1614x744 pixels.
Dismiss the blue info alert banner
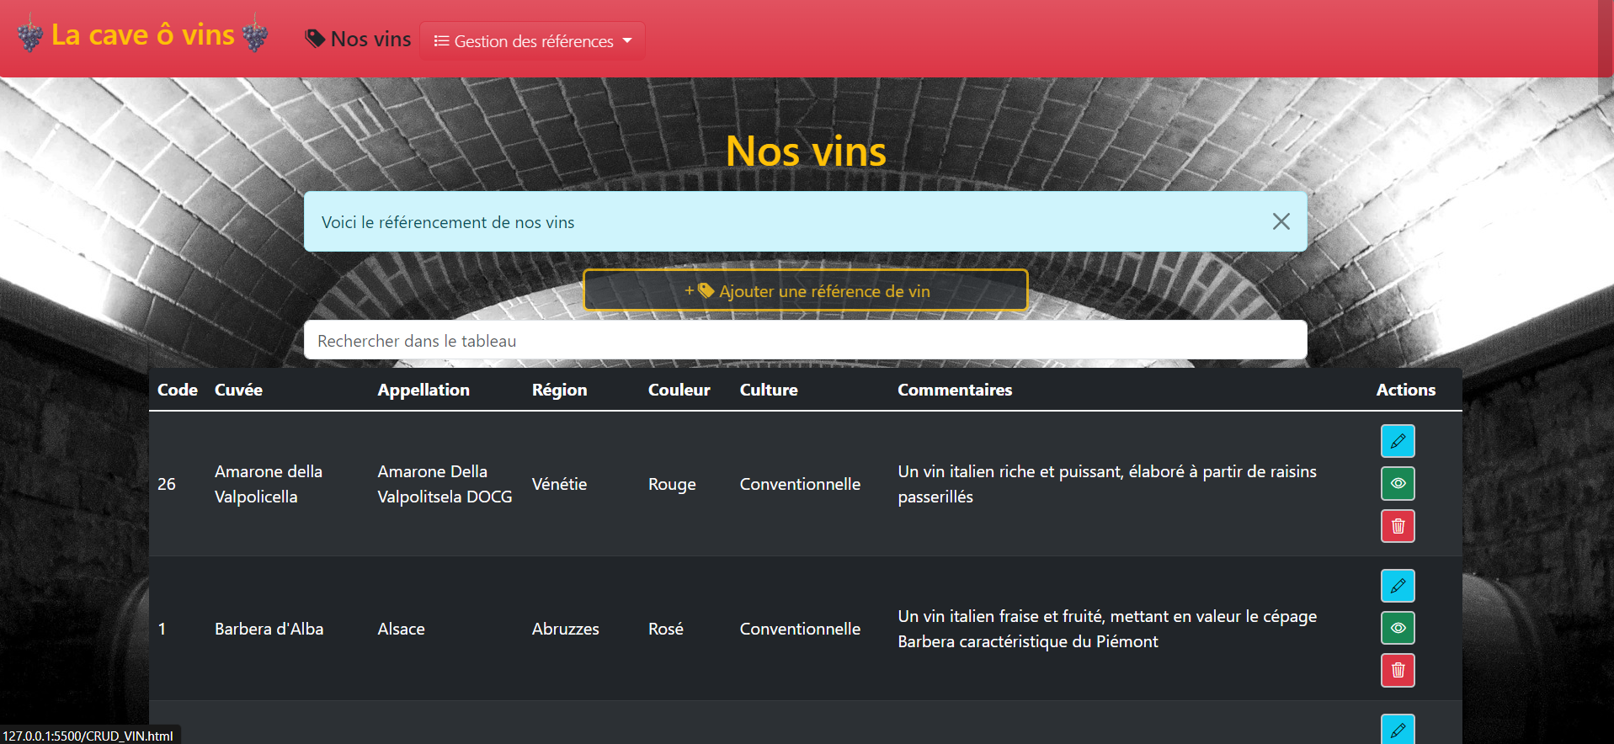coord(1281,221)
